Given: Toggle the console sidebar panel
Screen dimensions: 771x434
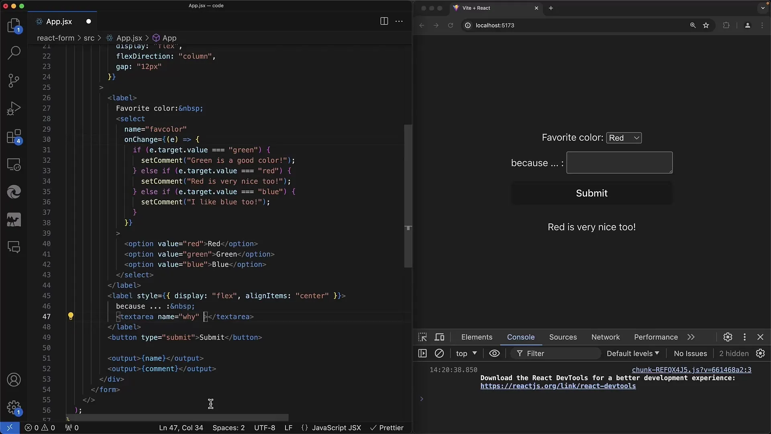Looking at the screenshot, I should tap(422, 353).
